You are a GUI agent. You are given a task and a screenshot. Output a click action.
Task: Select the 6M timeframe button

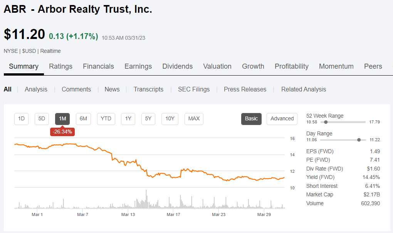83,119
